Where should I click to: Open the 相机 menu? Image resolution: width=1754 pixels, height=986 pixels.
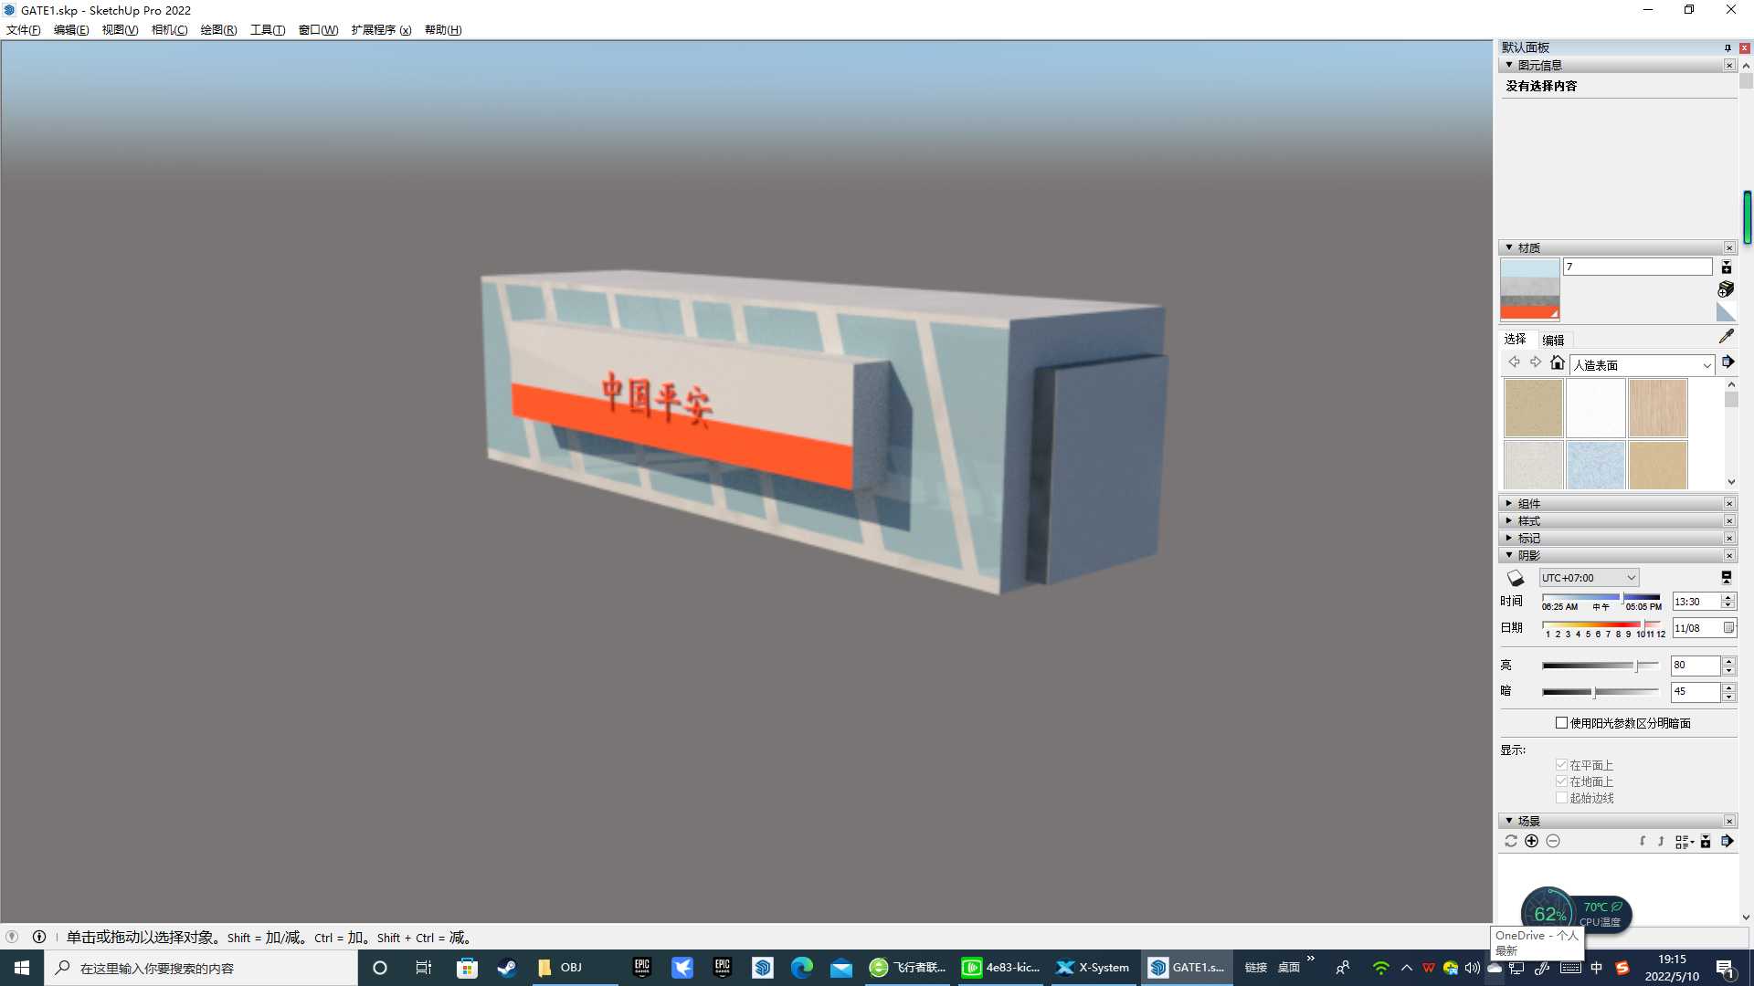click(169, 30)
